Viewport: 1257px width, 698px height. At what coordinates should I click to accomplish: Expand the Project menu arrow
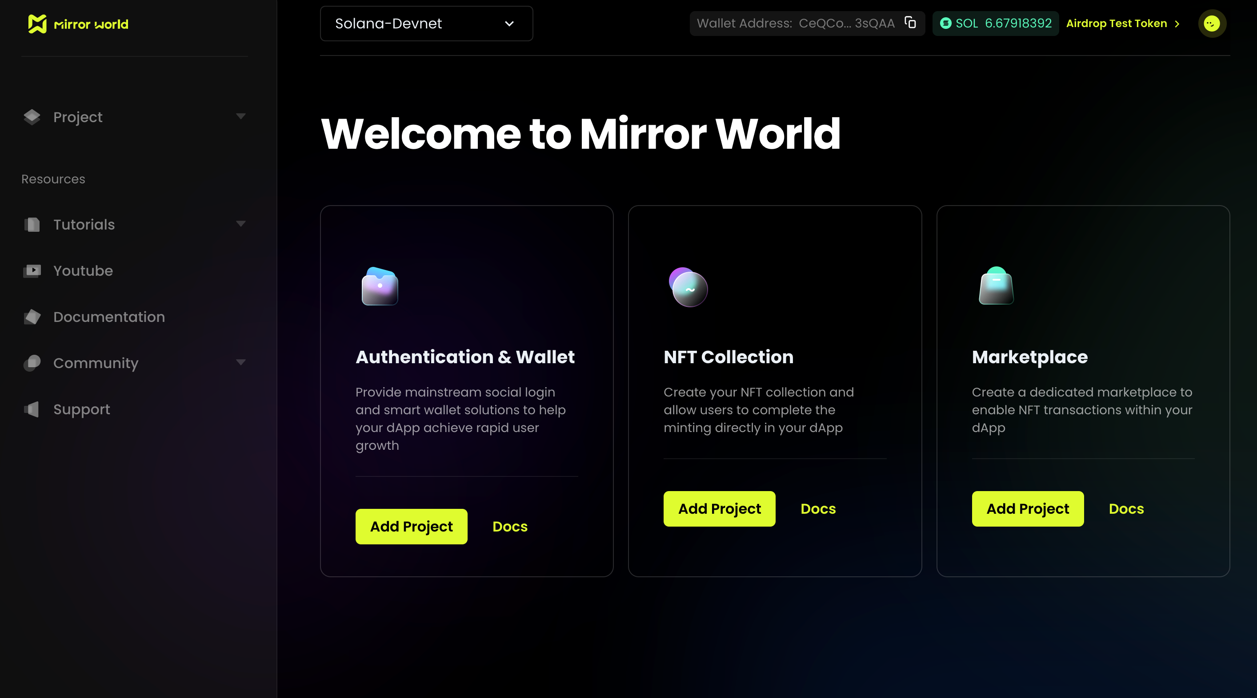240,116
